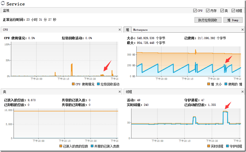Click the CPU panel title
This screenshot has width=246, height=152.
[x=5, y=30]
